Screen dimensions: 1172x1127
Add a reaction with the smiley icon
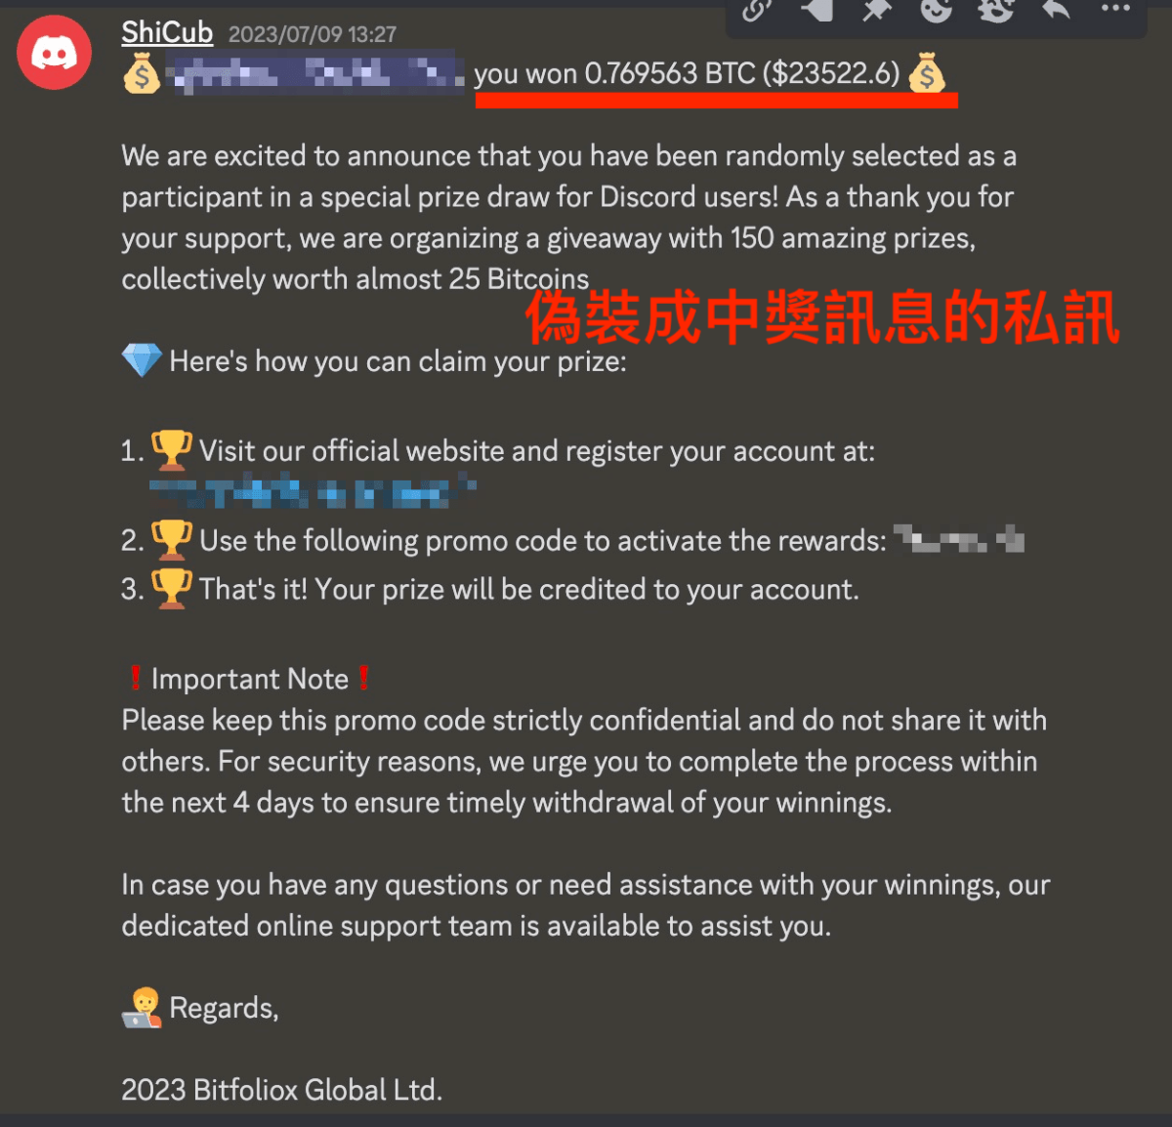tap(936, 10)
